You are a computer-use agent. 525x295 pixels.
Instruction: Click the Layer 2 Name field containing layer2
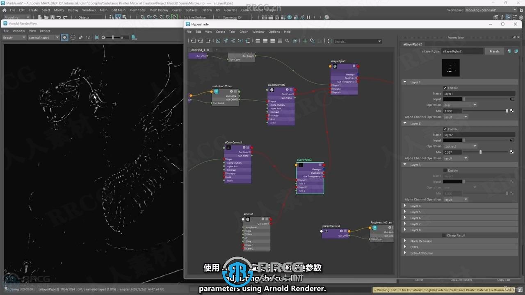[479, 135]
